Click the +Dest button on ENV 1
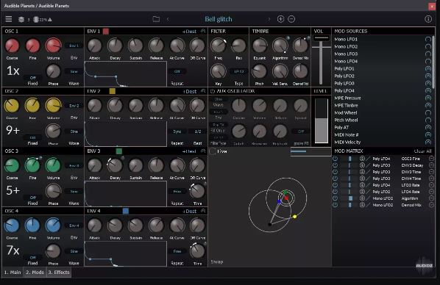 coord(190,32)
